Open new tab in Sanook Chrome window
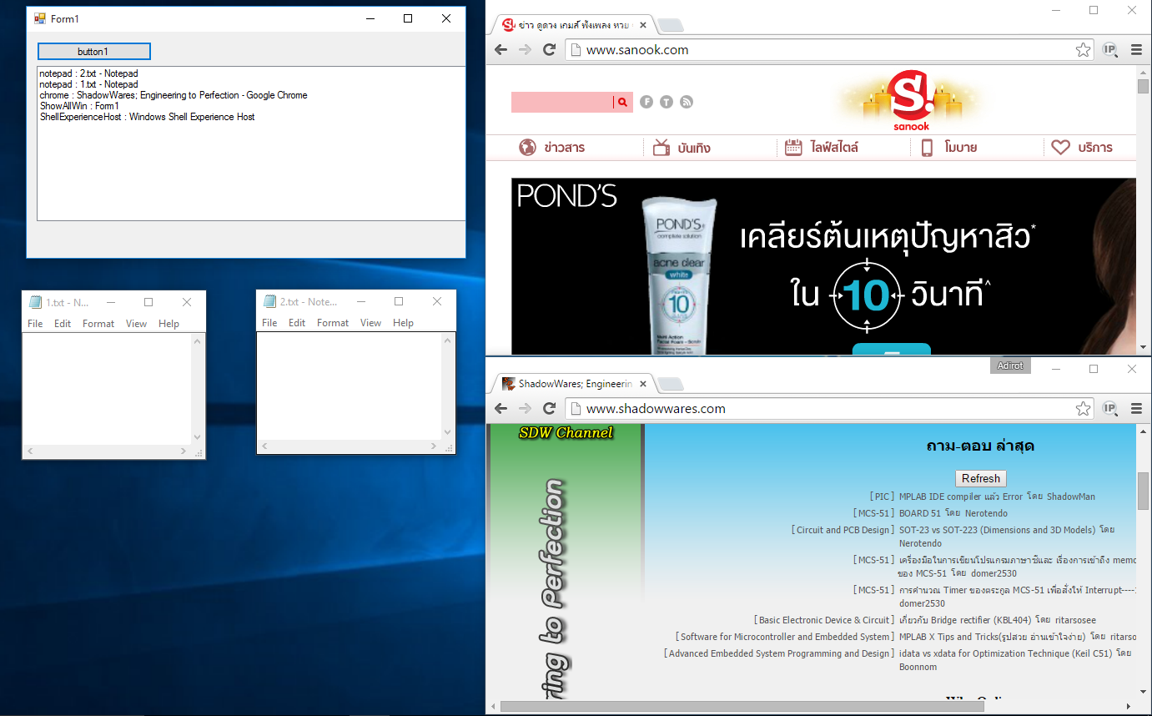The height and width of the screenshot is (716, 1152). (x=670, y=26)
